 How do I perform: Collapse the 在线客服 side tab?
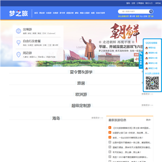pyautogui.click(x=141, y=60)
